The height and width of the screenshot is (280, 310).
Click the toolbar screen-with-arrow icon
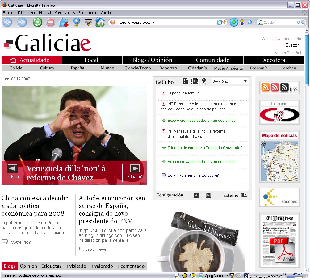[x=88, y=22]
